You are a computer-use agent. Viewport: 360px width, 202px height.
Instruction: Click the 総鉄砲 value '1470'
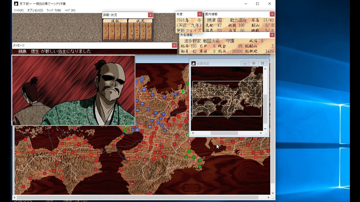click(x=269, y=51)
